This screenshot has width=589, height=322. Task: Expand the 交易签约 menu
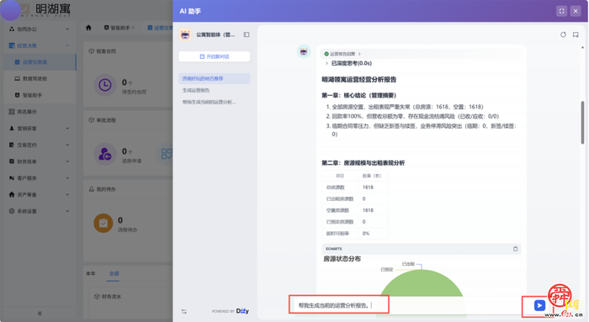[x=40, y=145]
